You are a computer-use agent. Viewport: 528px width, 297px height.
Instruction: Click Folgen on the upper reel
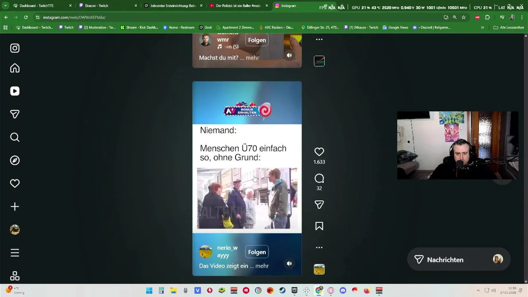coord(257,40)
